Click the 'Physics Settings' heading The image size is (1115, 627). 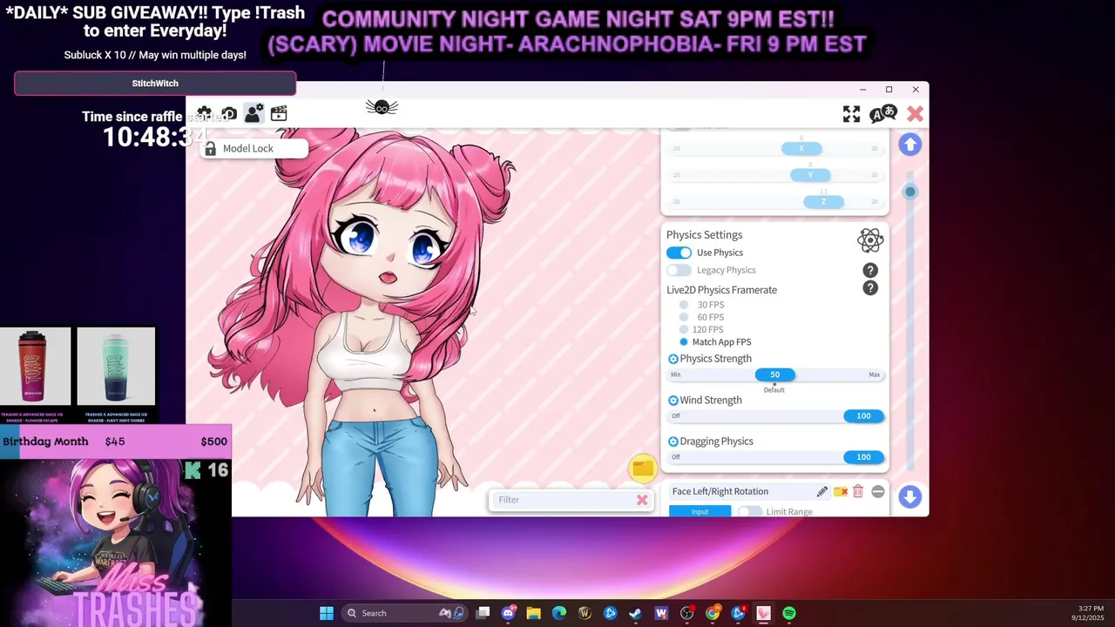pos(704,235)
